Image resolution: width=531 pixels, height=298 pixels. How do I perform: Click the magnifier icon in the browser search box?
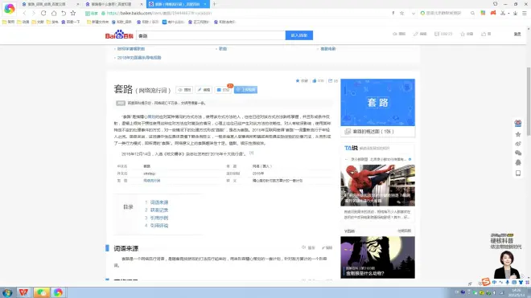pos(472,13)
